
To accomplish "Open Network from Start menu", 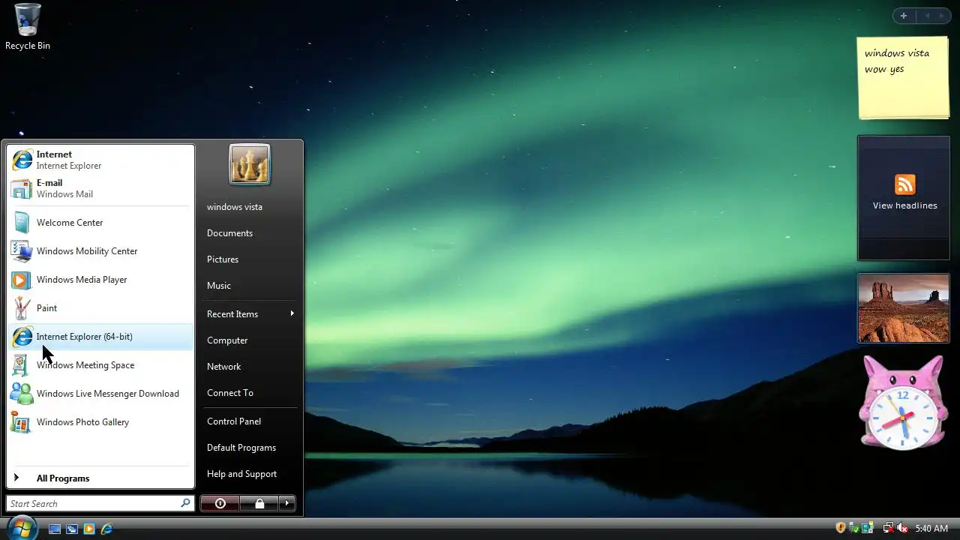I will [250, 366].
